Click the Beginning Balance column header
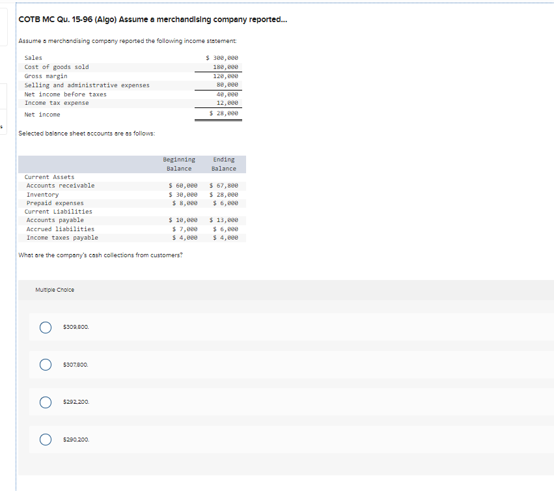This screenshot has width=554, height=491. coord(179,164)
